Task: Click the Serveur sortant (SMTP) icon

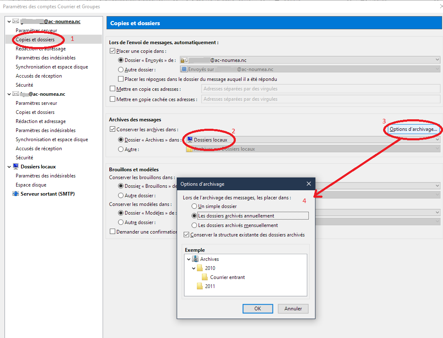Action: click(x=16, y=194)
